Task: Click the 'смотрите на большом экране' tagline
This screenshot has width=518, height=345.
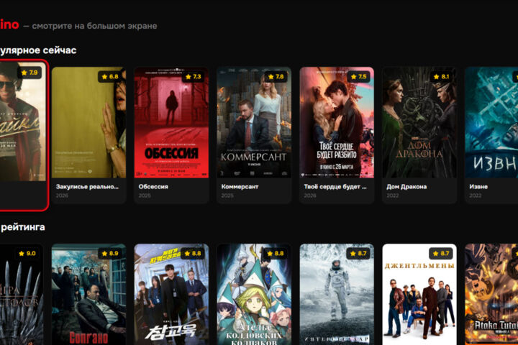Action: coord(94,26)
